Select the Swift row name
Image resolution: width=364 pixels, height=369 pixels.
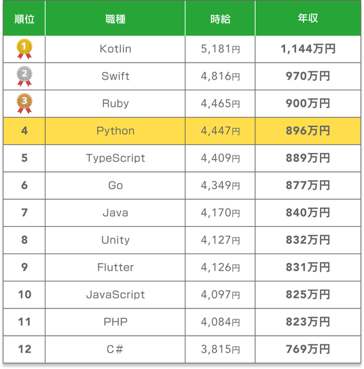coord(115,76)
